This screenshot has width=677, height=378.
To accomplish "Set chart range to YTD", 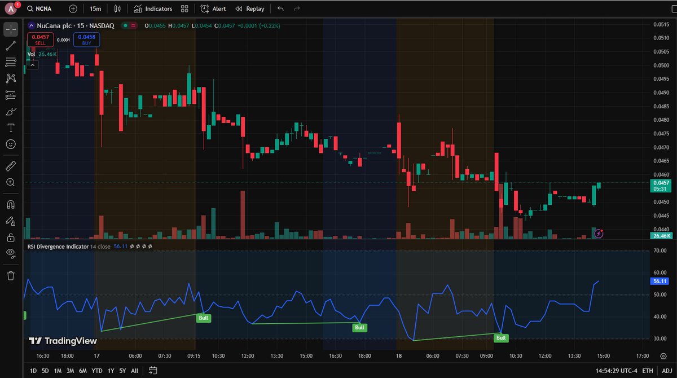I will coord(96,371).
